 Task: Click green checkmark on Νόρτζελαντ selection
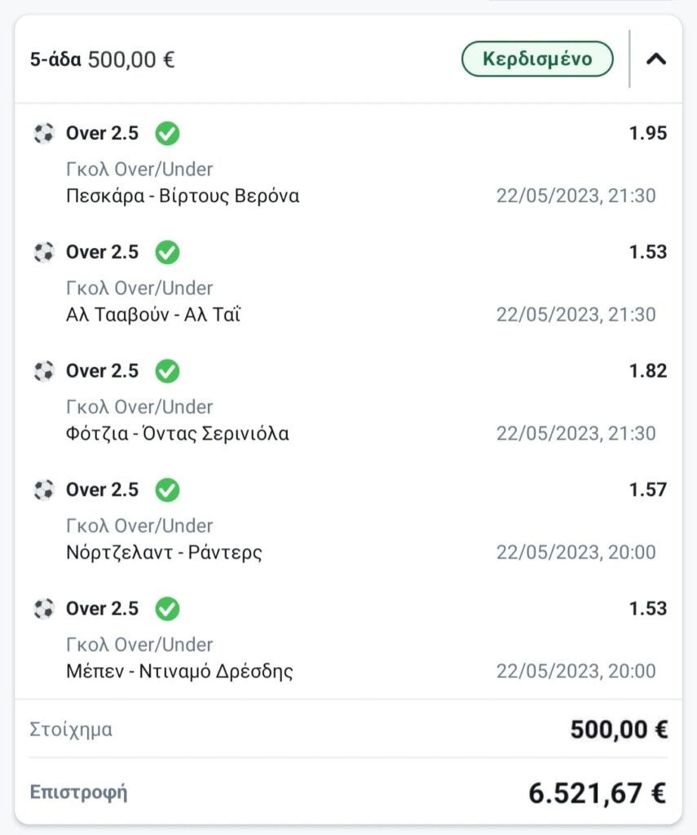pos(167,490)
